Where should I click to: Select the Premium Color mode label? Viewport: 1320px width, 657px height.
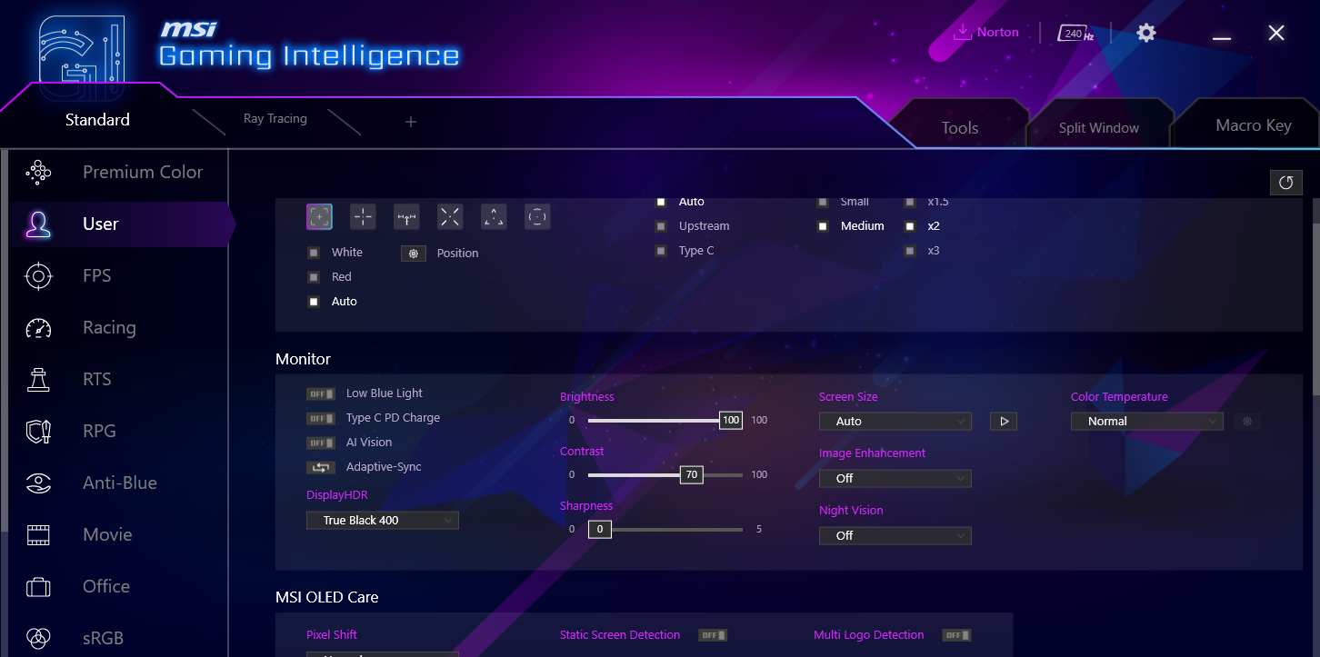143,172
